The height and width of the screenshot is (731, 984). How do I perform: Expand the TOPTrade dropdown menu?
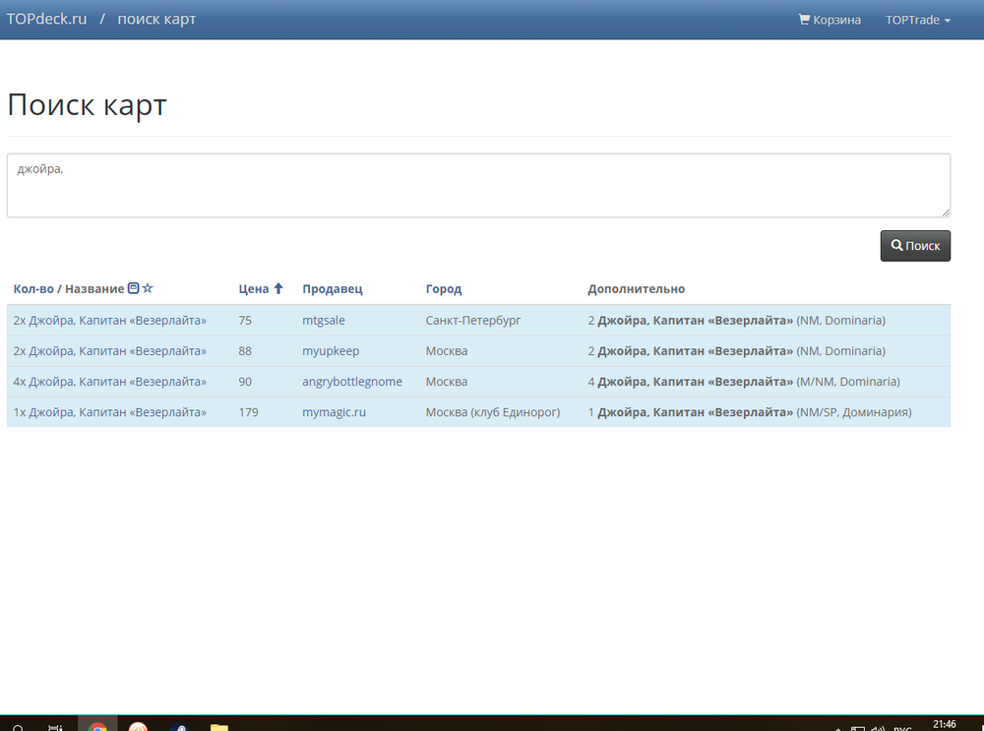[x=917, y=20]
